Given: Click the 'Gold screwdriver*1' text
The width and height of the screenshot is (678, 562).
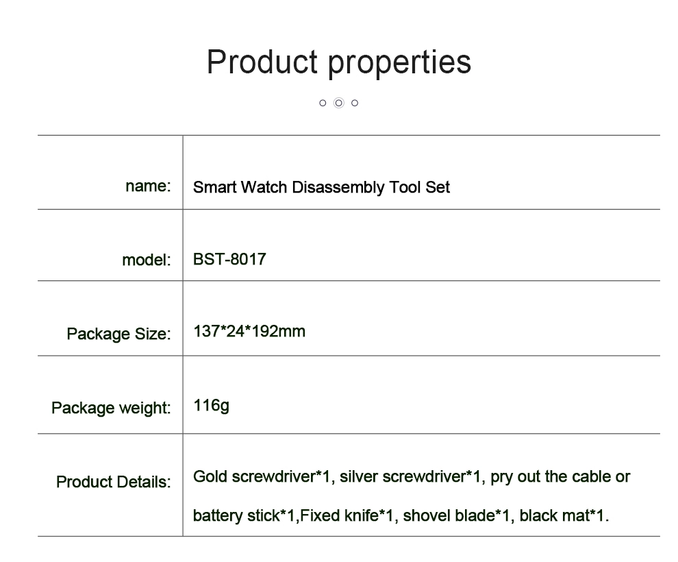Looking at the screenshot, I should [262, 476].
